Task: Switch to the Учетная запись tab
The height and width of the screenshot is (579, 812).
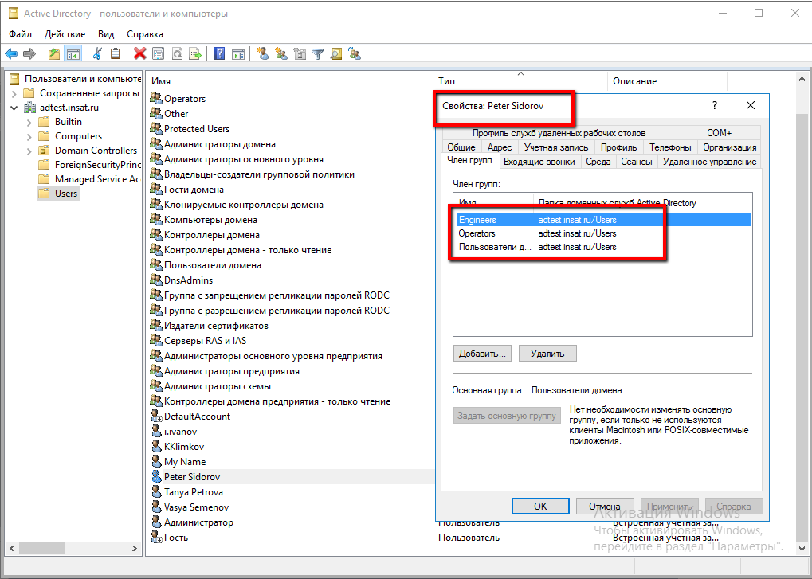Action: (556, 147)
